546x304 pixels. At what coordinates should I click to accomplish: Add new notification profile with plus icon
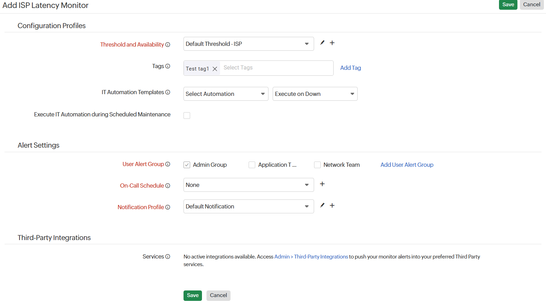332,205
